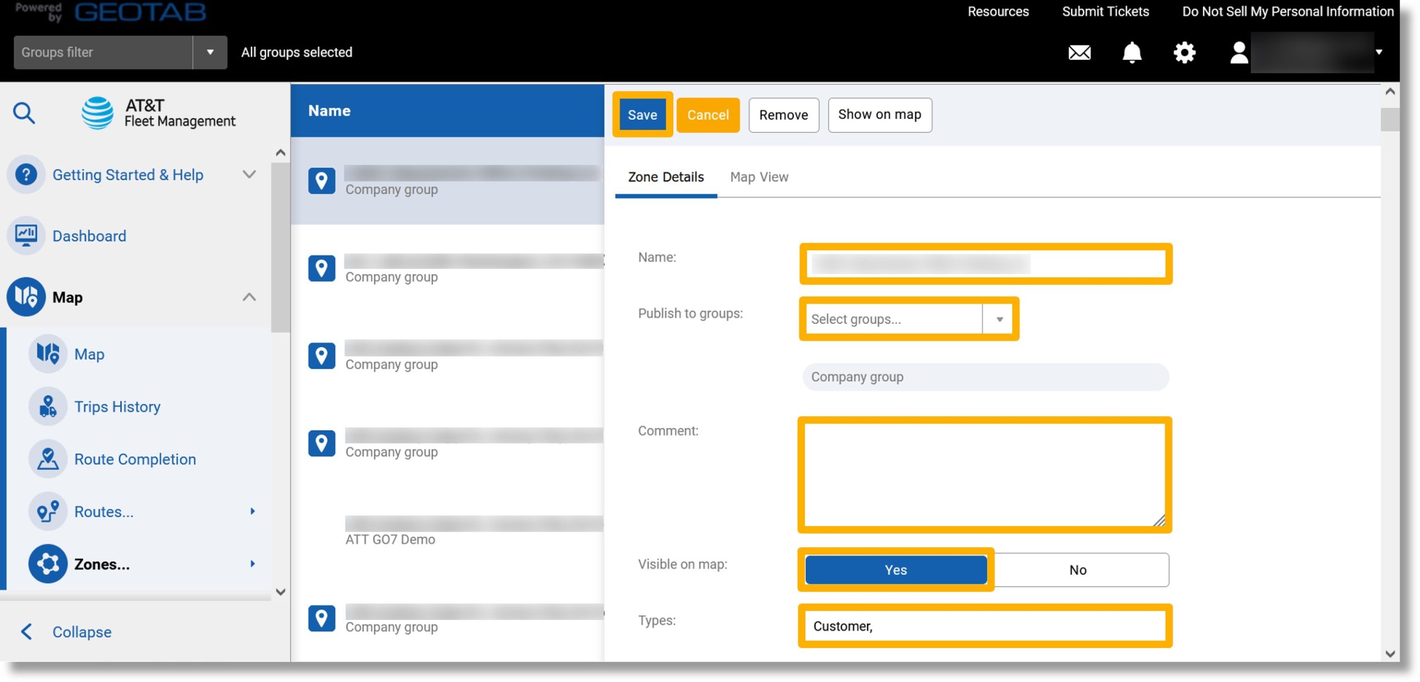Click the Dashboard icon in sidebar
The width and height of the screenshot is (1420, 682).
pos(26,235)
